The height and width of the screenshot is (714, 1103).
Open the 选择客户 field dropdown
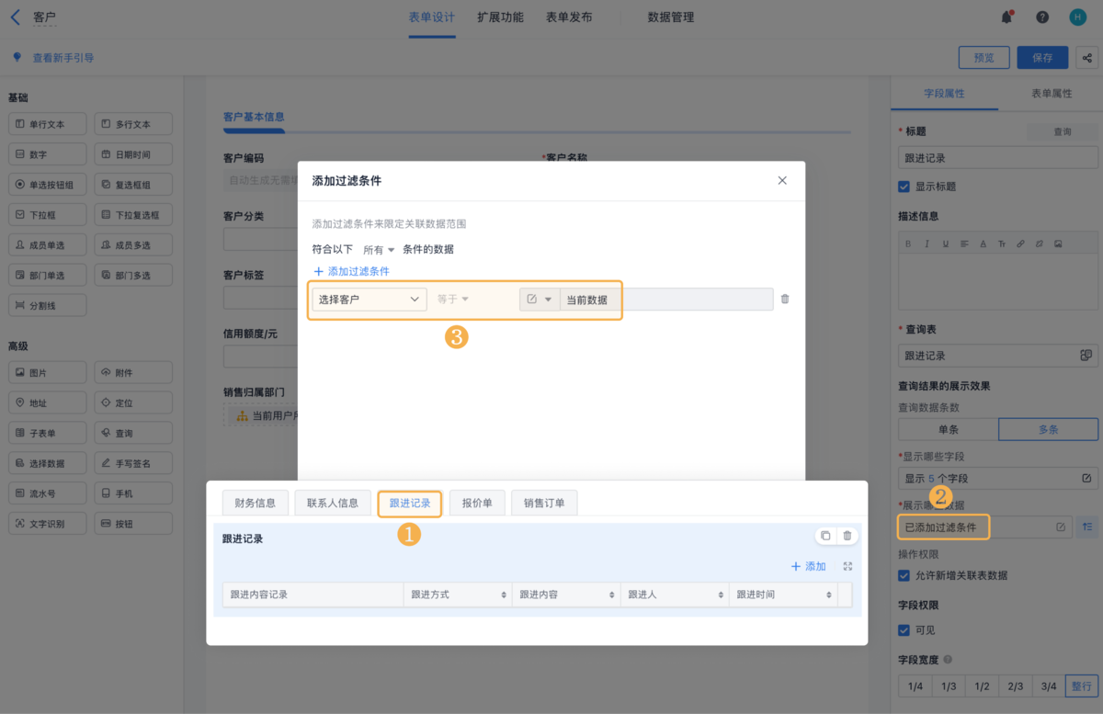(370, 300)
